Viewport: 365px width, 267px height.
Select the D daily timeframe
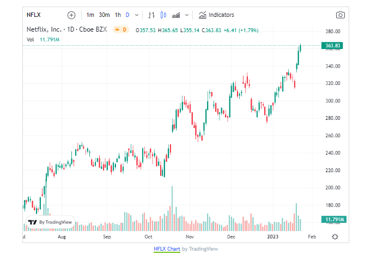click(127, 15)
